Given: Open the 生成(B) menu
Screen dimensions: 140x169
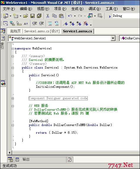Looking at the screenshot, I should click(77, 9).
